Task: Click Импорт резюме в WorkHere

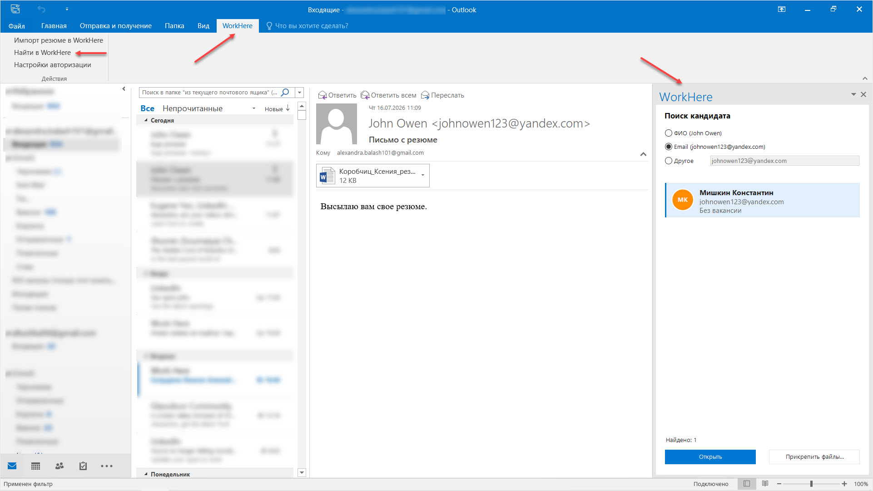Action: click(x=59, y=40)
